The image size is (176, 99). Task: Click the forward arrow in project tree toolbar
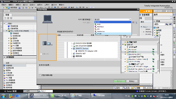11,18
